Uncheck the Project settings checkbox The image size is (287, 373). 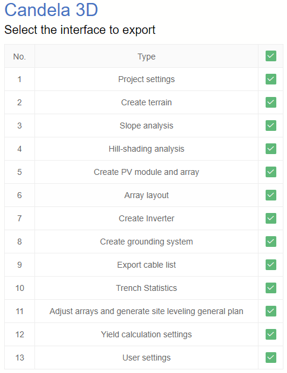(x=270, y=79)
